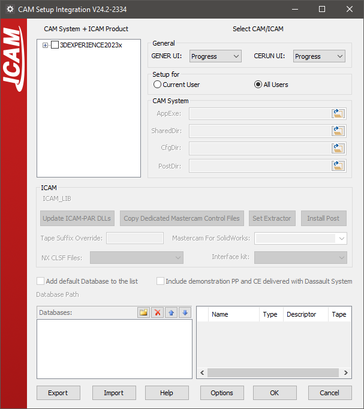The image size is (364, 409).
Task: Enable Include demonstration PP and CE checkbox
Action: tap(160, 281)
